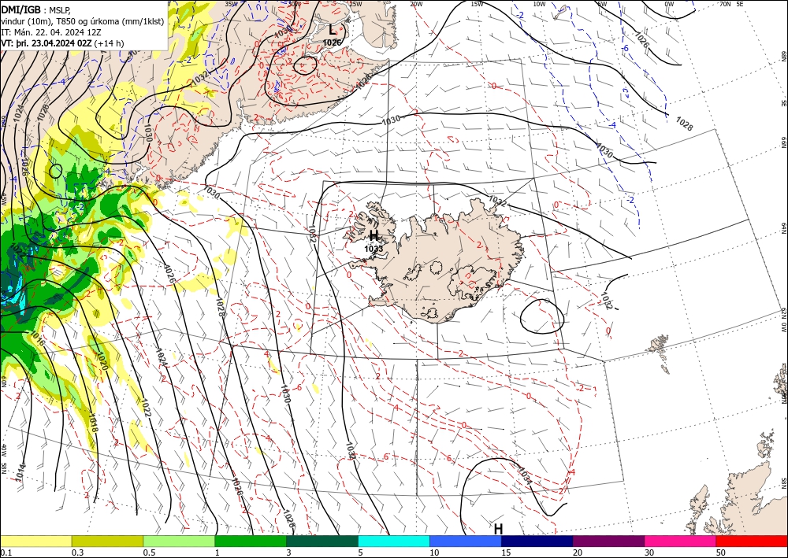Click the '(+14 h)' forecast offset text

109,43
